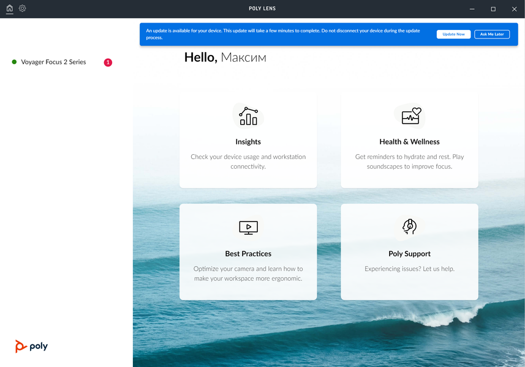Click 'Experiencing issues? Let us help.' text
This screenshot has height=367, width=525.
[409, 269]
